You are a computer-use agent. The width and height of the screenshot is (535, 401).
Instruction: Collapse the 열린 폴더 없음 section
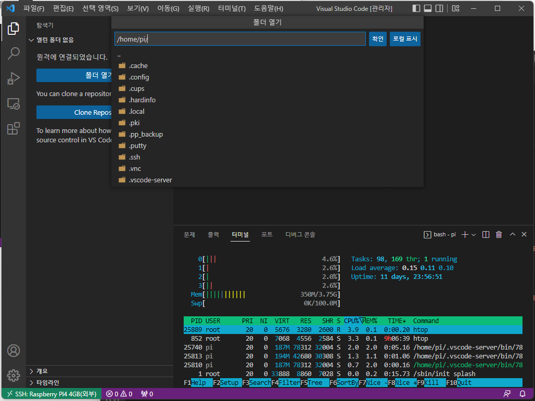(x=55, y=40)
